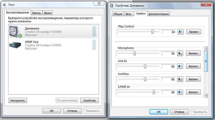The image size is (215, 120).
Task: Click the sound window title speaker icon
Action: click(4, 5)
